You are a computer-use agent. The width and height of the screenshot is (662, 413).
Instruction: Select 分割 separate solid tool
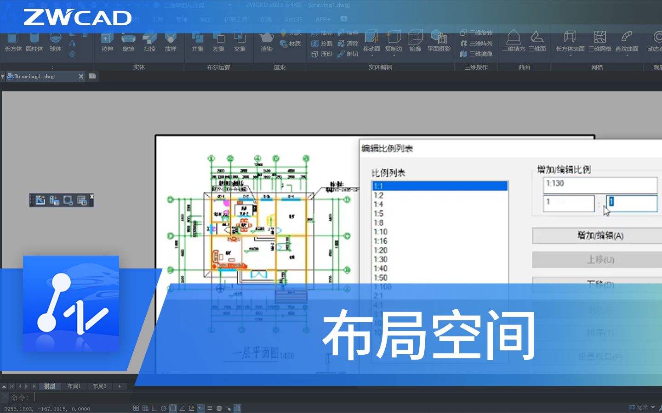click(322, 44)
